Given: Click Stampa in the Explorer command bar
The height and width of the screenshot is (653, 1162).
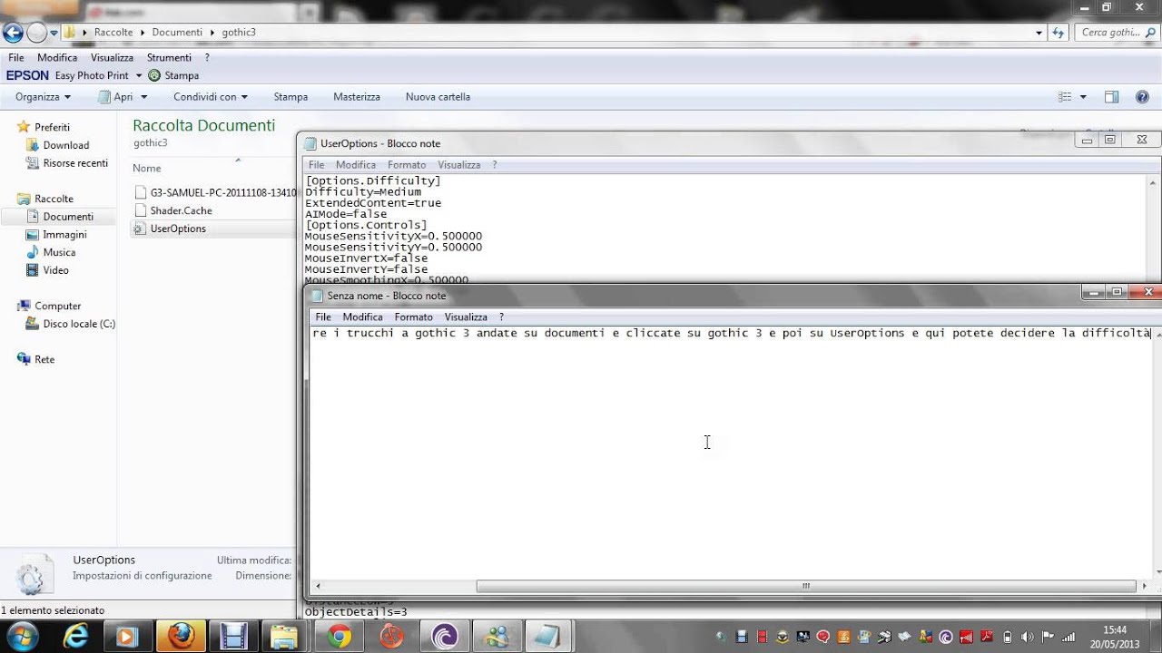Looking at the screenshot, I should coord(290,97).
